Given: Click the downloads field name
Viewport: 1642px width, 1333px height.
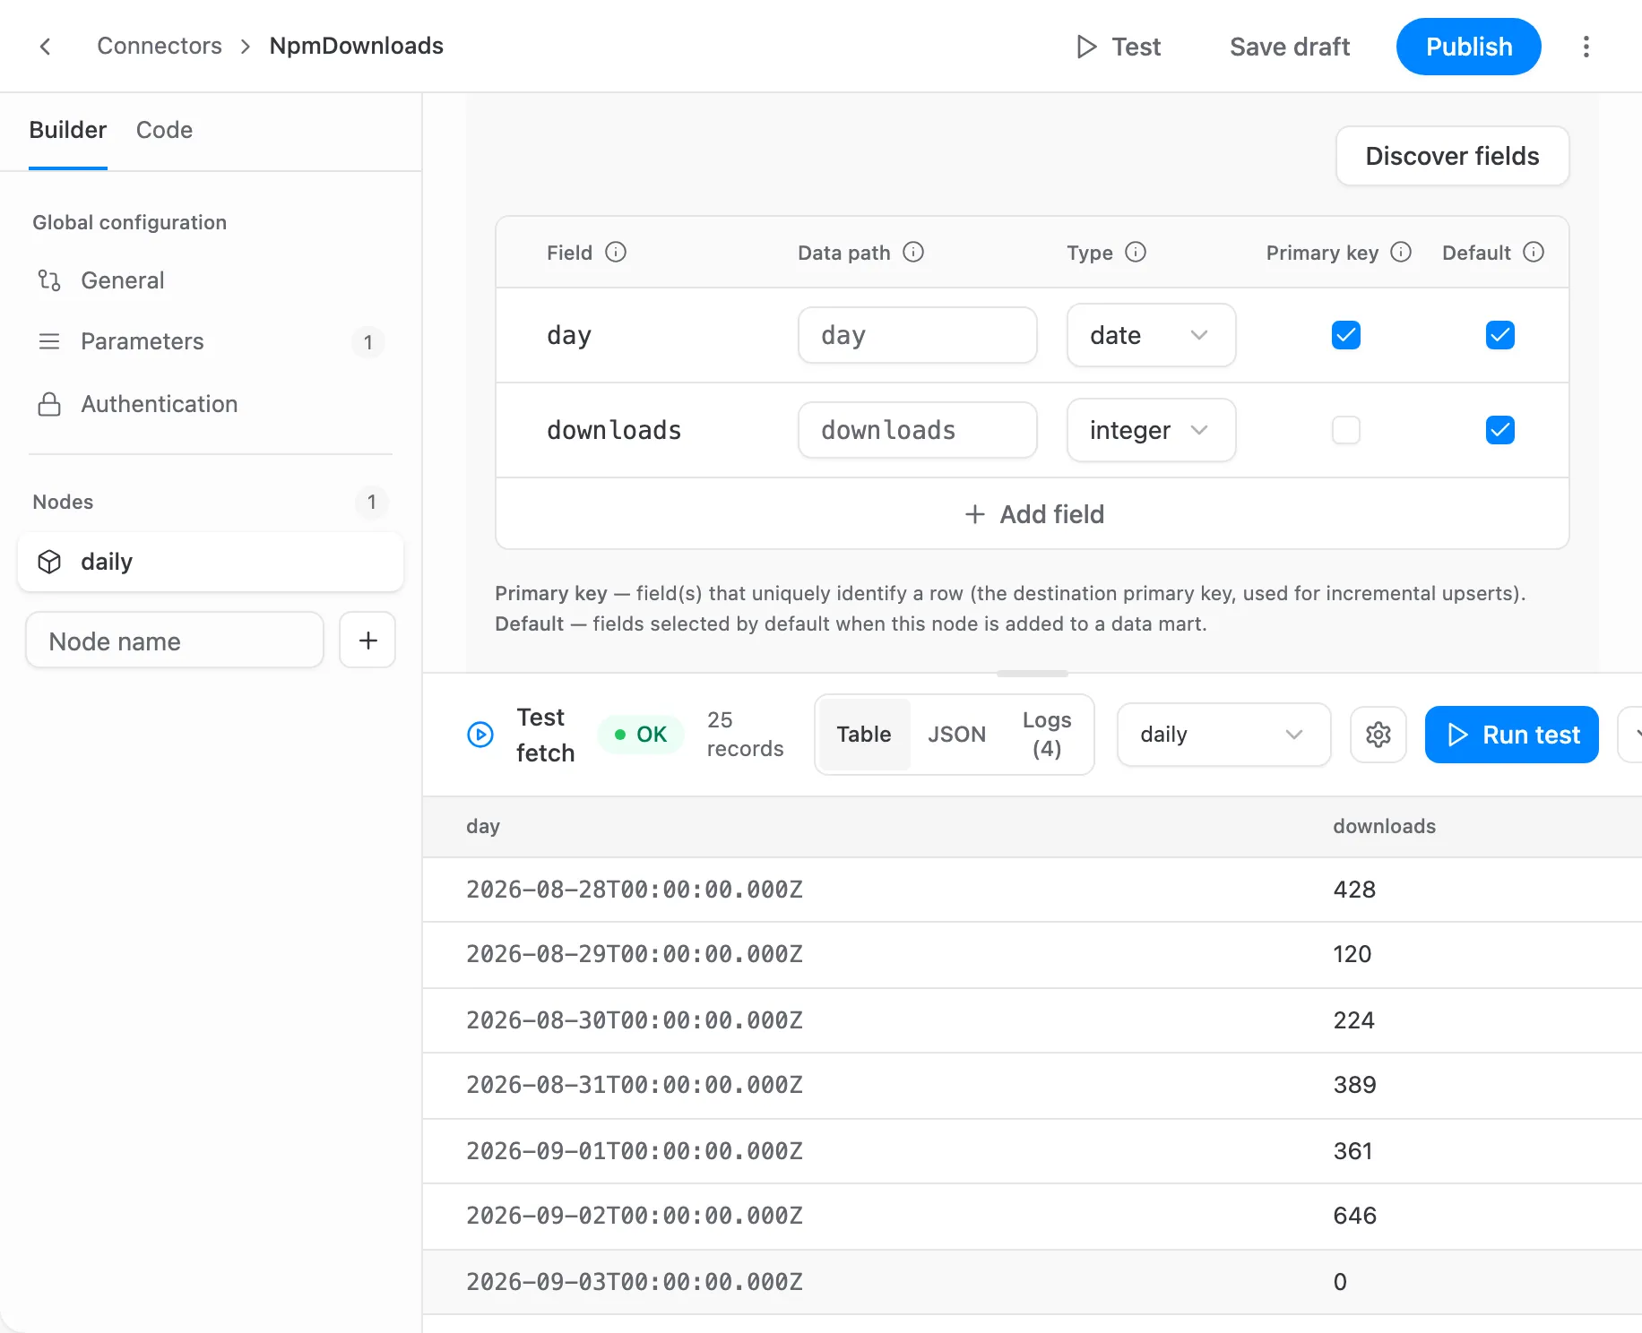Looking at the screenshot, I should click(x=614, y=430).
